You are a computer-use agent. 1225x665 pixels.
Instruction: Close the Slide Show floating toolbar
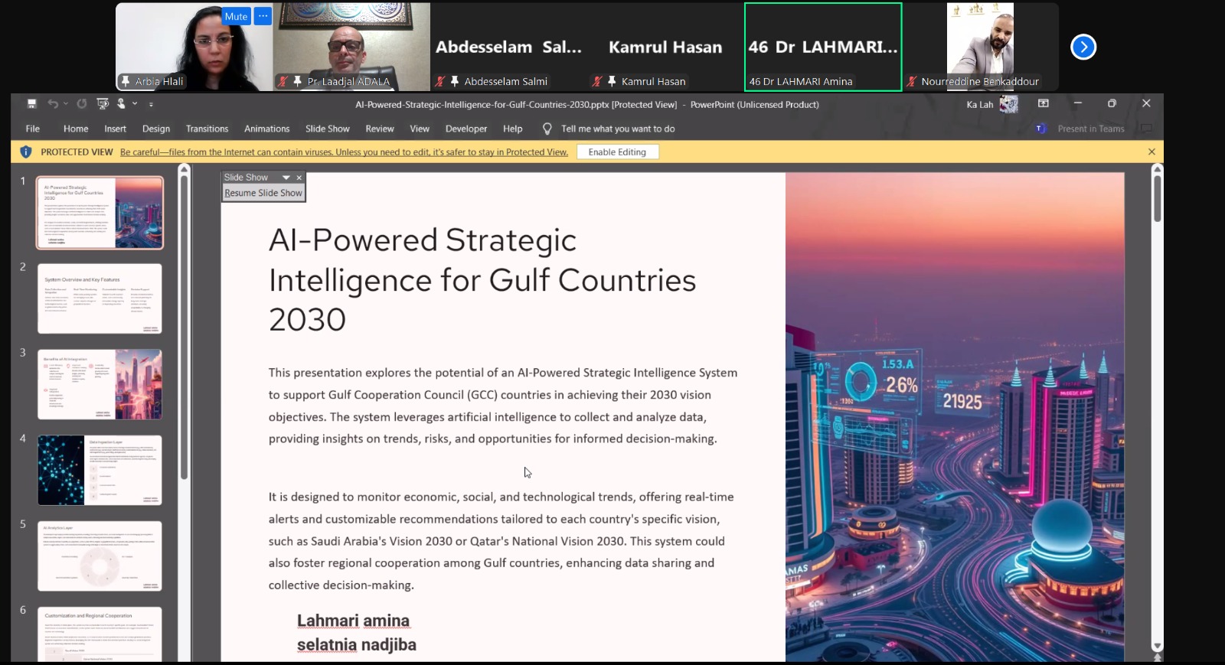299,178
